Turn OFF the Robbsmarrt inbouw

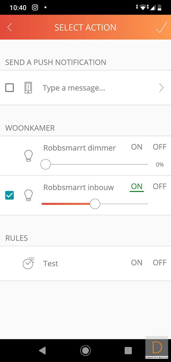tap(159, 187)
